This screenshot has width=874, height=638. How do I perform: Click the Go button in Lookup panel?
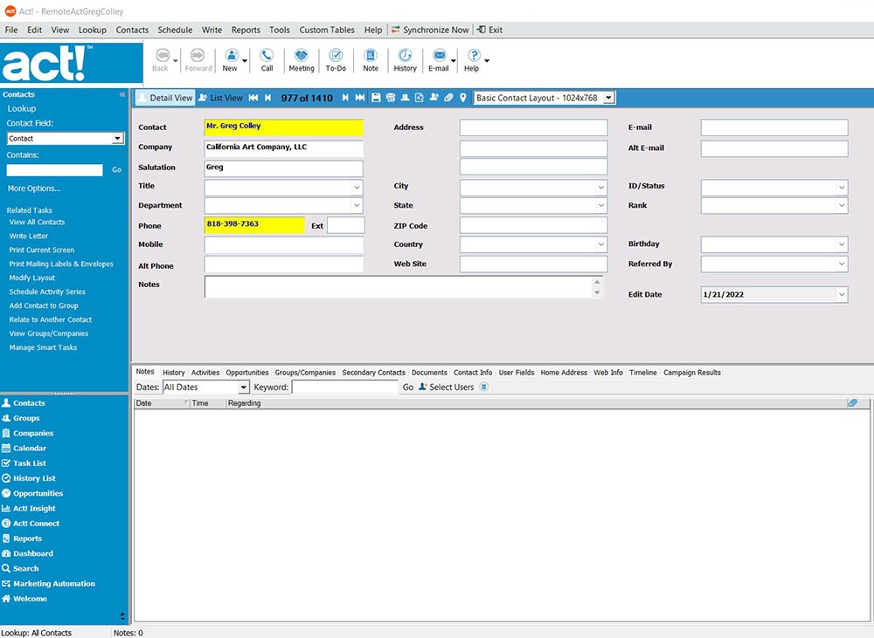[x=116, y=170]
